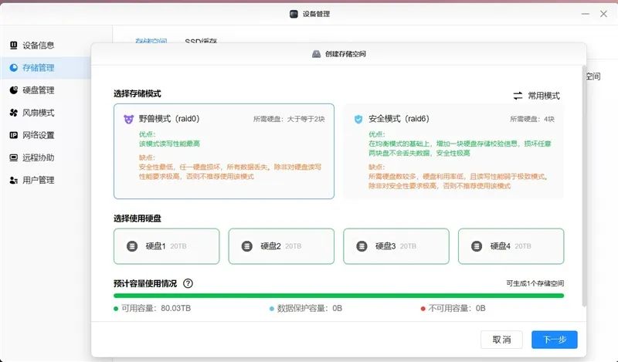Screen dimensions: 618x362
Task: Click 所需硬盘: 大于等于2块 text
Action: [x=289, y=119]
